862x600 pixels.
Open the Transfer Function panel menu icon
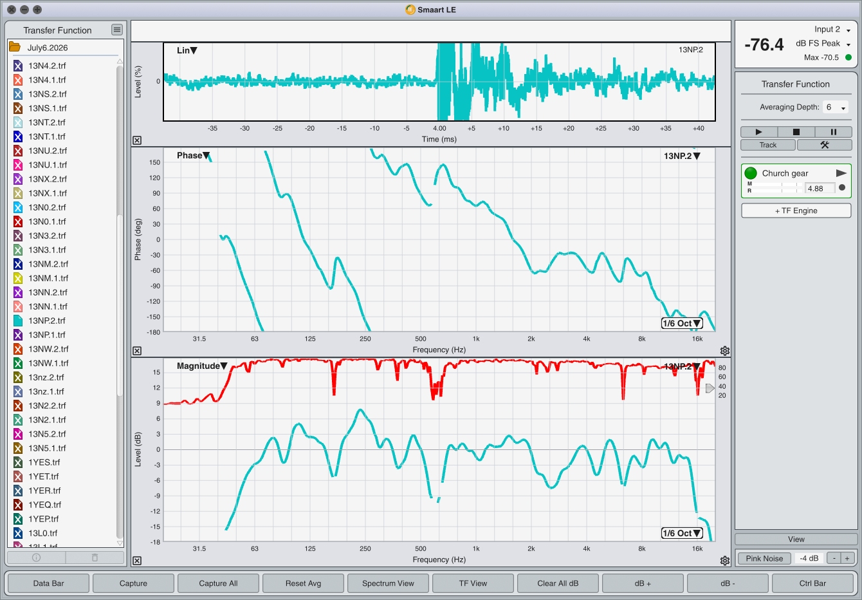[x=116, y=30]
